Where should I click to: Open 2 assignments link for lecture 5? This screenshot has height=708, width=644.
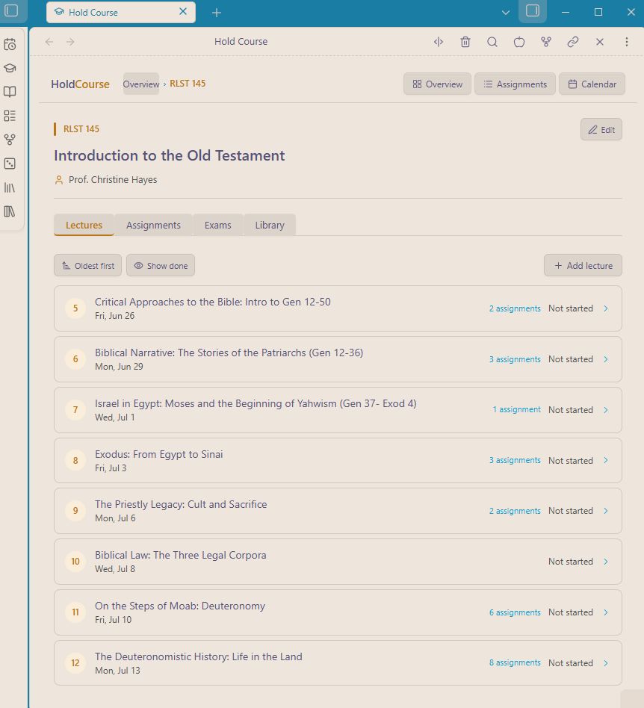pos(515,308)
